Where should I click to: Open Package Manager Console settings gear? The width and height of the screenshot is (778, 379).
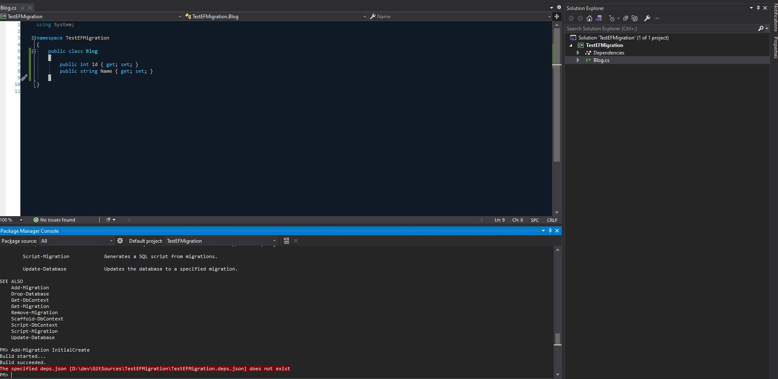(x=120, y=241)
